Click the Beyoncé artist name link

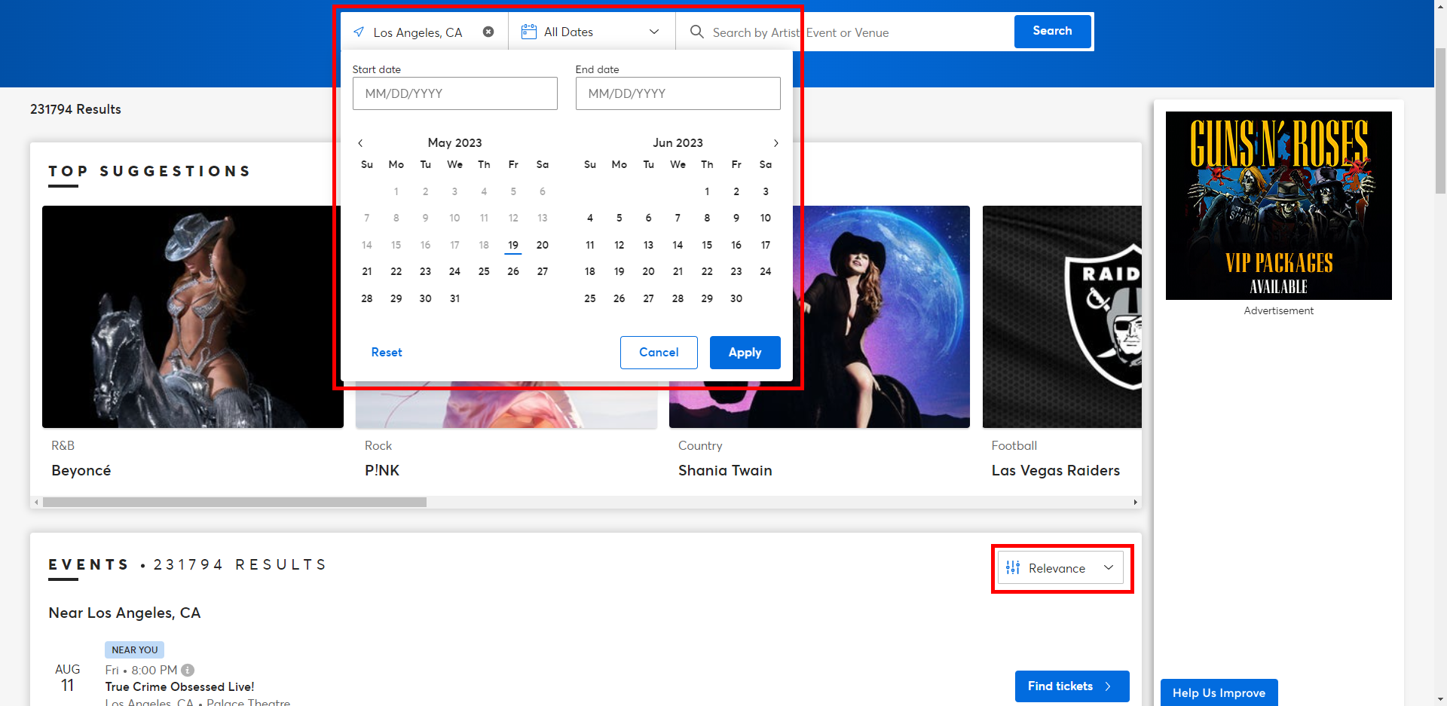click(81, 470)
